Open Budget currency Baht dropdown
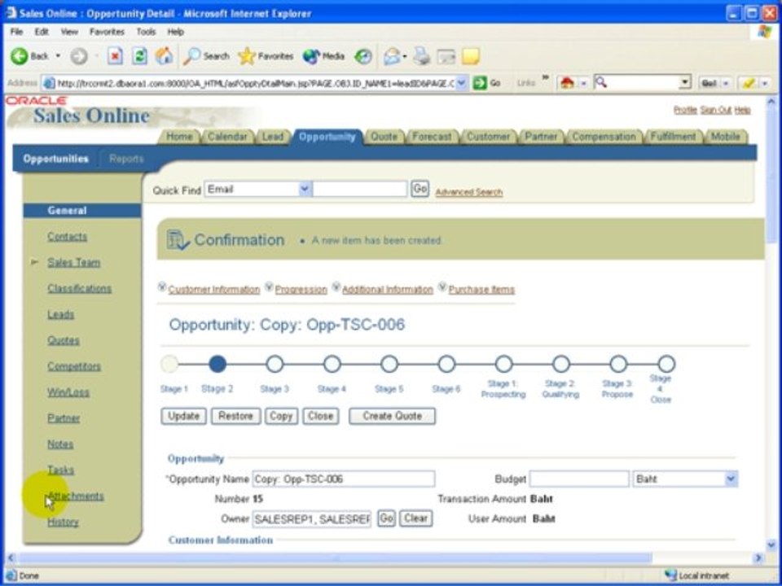 (x=731, y=479)
